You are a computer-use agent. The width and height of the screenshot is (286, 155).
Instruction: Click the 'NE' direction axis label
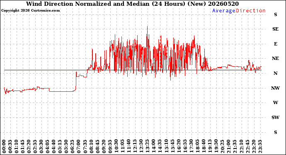click(275, 58)
